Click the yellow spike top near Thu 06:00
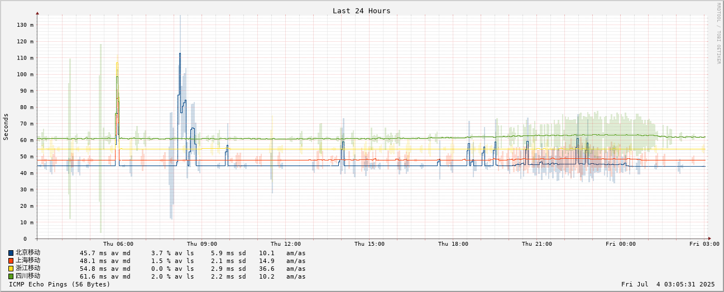 (117, 63)
